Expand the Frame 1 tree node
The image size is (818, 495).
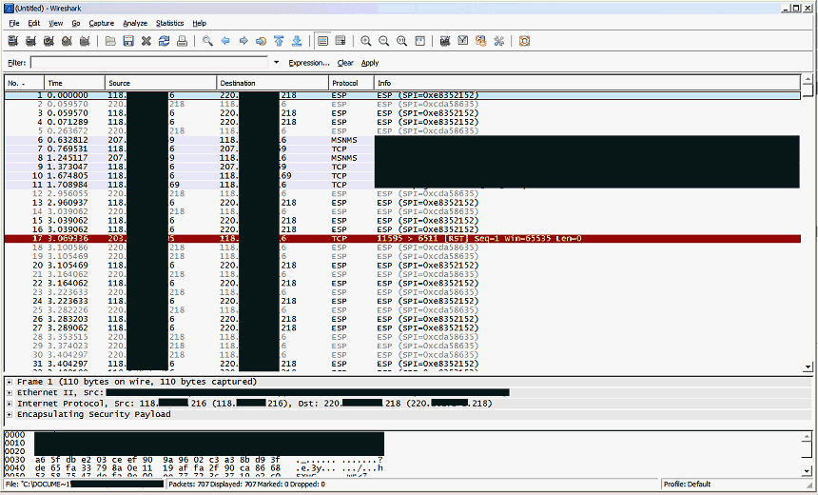click(10, 382)
